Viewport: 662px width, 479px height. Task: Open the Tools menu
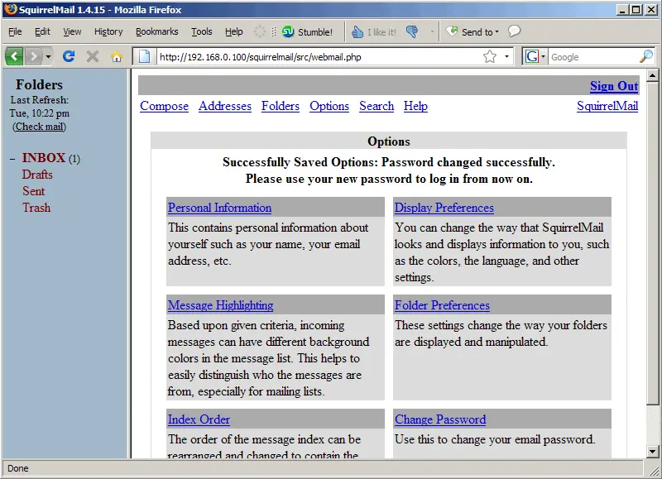point(201,31)
